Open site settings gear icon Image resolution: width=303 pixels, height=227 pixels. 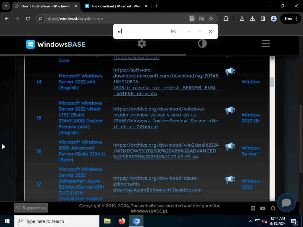pyautogui.click(x=142, y=44)
